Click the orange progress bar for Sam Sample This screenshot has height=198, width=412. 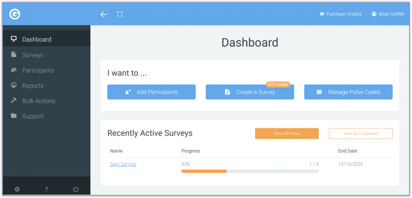point(204,171)
